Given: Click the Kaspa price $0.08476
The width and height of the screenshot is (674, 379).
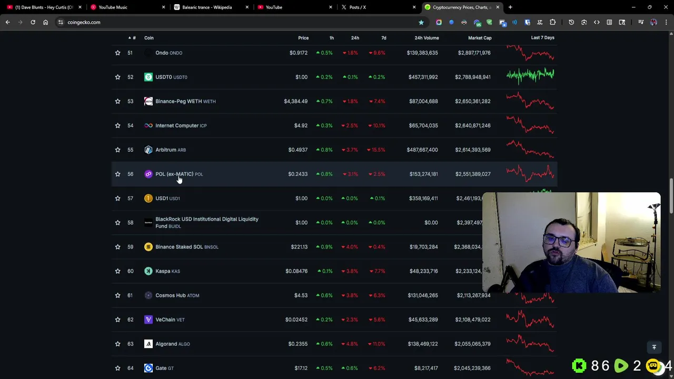Looking at the screenshot, I should 296,271.
